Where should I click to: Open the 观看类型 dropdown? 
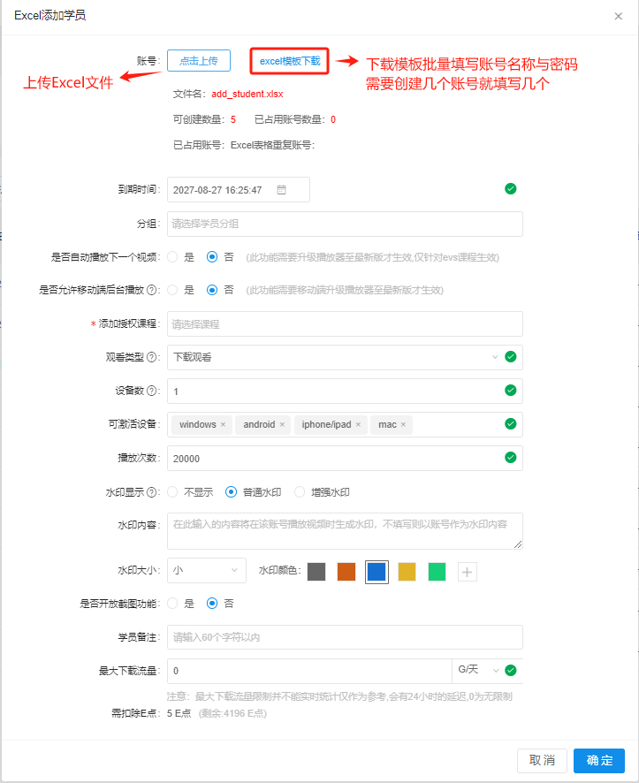(336, 357)
